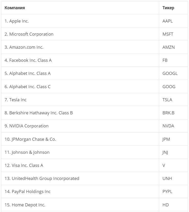This screenshot has height=212, width=189.
Task: Click the TSLA ticker cell
Action: coord(167,100)
